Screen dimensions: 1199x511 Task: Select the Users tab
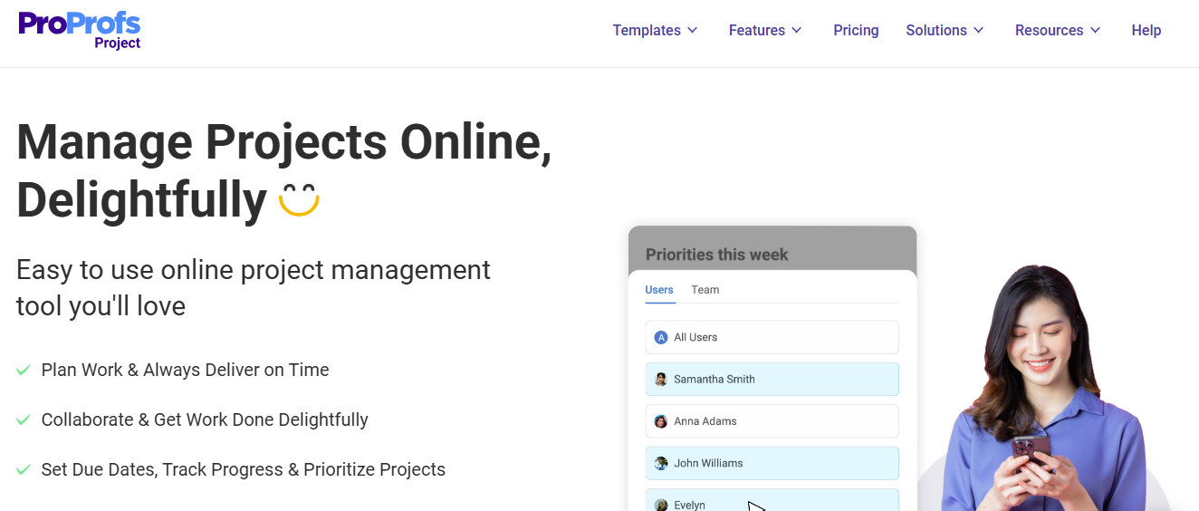pos(659,290)
